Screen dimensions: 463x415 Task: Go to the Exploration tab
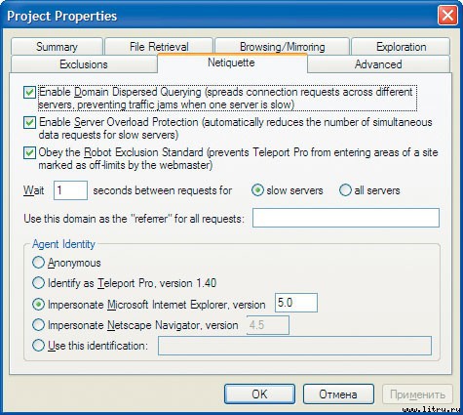401,47
